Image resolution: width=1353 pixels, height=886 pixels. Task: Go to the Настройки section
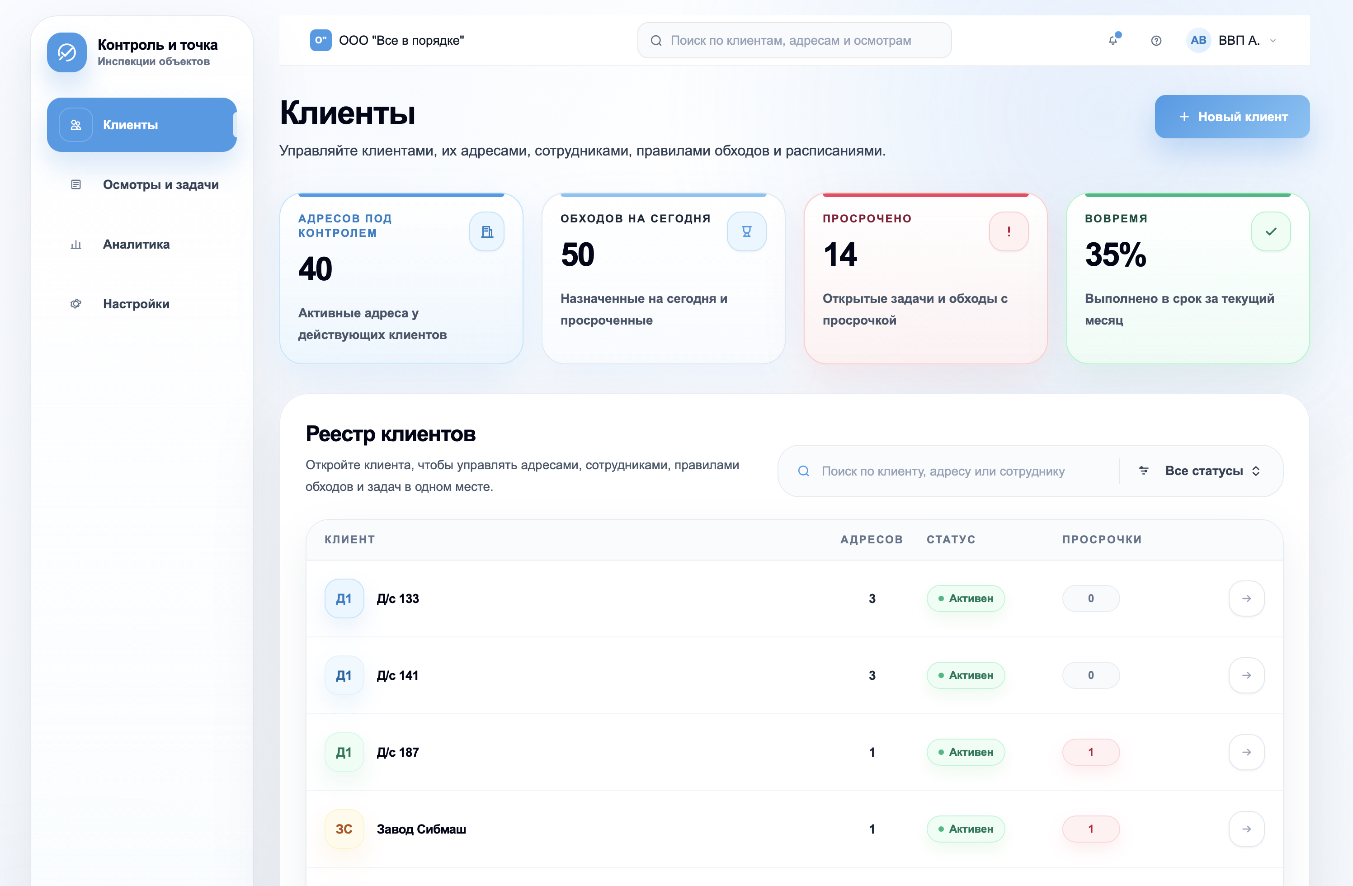[x=141, y=304]
